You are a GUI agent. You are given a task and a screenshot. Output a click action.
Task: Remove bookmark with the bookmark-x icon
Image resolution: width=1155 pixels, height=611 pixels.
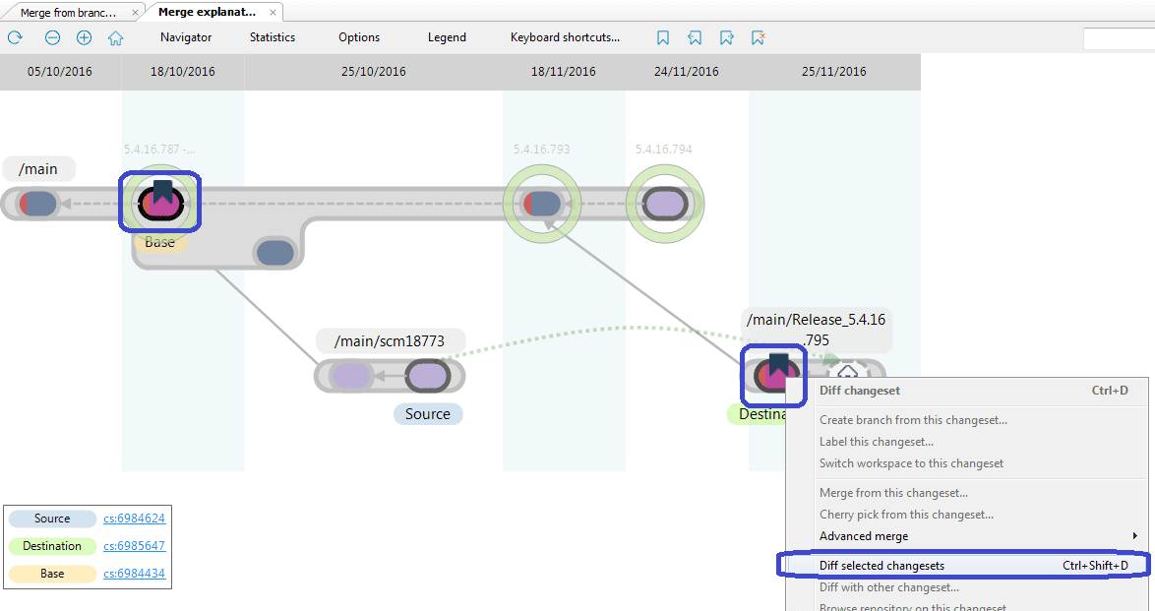point(758,36)
